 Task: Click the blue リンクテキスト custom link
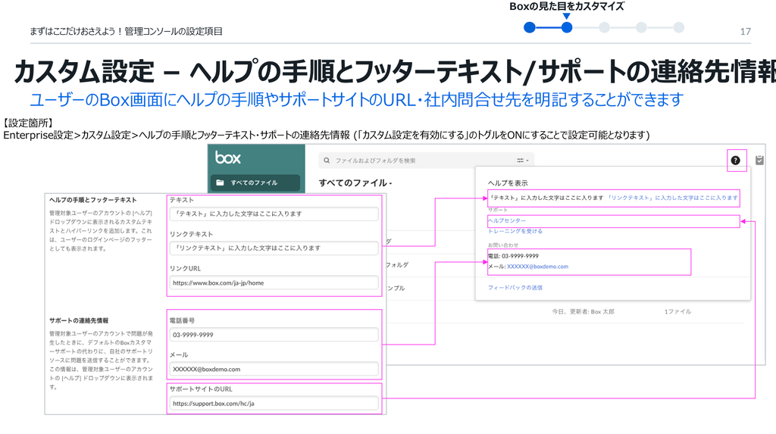(672, 198)
